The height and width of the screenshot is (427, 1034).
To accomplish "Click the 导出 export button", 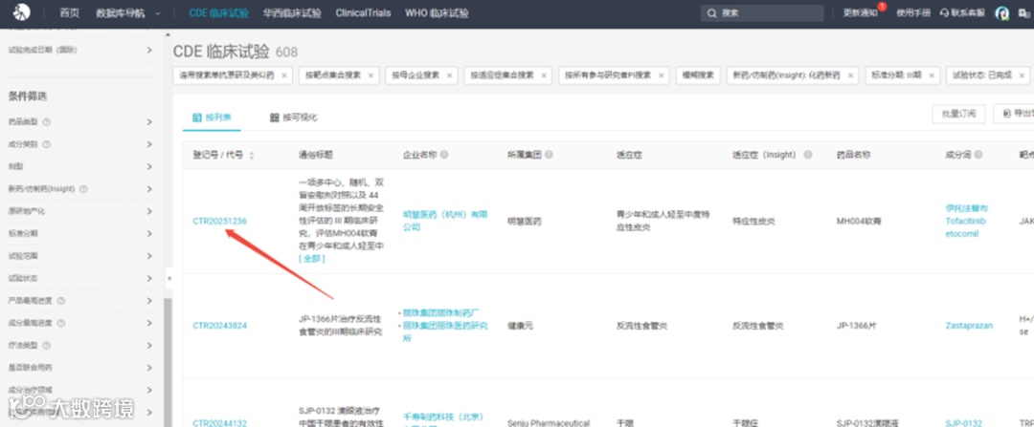I will pyautogui.click(x=1014, y=113).
